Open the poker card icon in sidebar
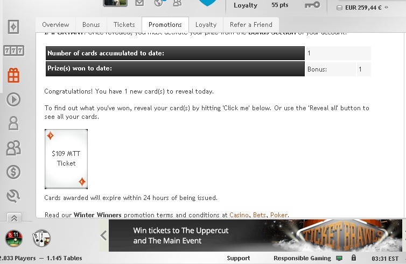 point(13,27)
